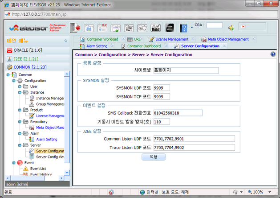Open the browser zoom 100% dropdown
Screen dimensions: 280x198
269,192
